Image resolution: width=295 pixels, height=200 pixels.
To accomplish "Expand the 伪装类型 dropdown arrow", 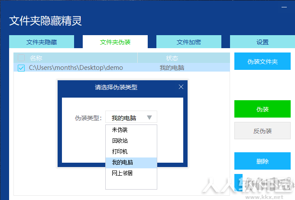I will (x=149, y=118).
